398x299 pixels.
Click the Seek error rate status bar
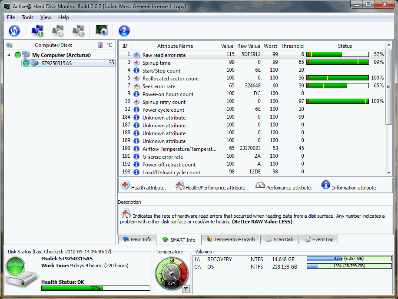tap(338, 86)
